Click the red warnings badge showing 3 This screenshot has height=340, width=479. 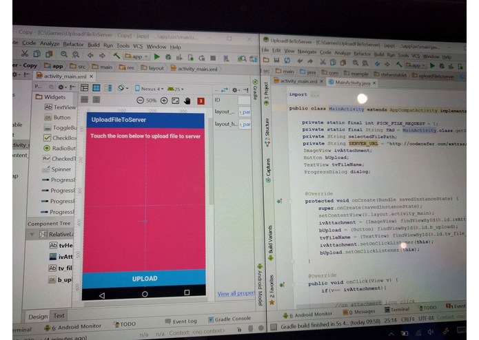[201, 101]
